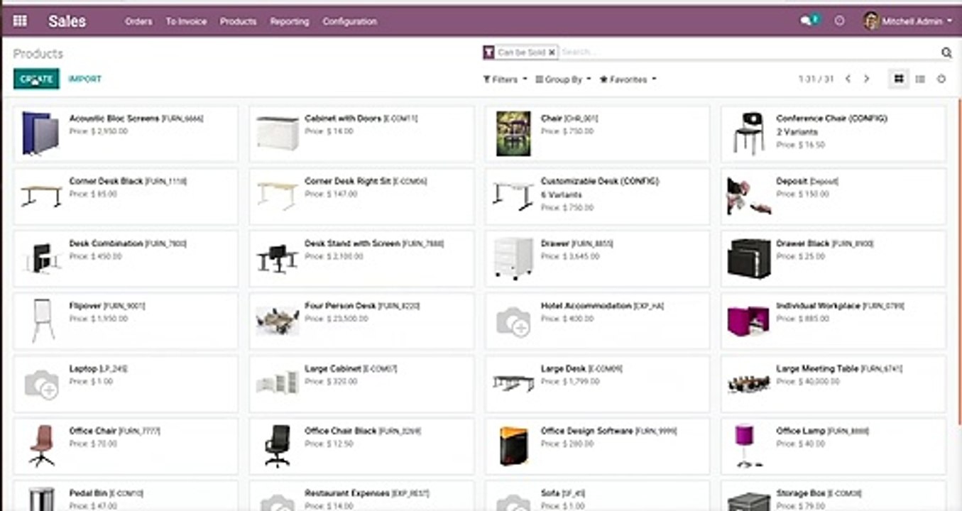Remove the Can be Sold filter

coord(552,53)
